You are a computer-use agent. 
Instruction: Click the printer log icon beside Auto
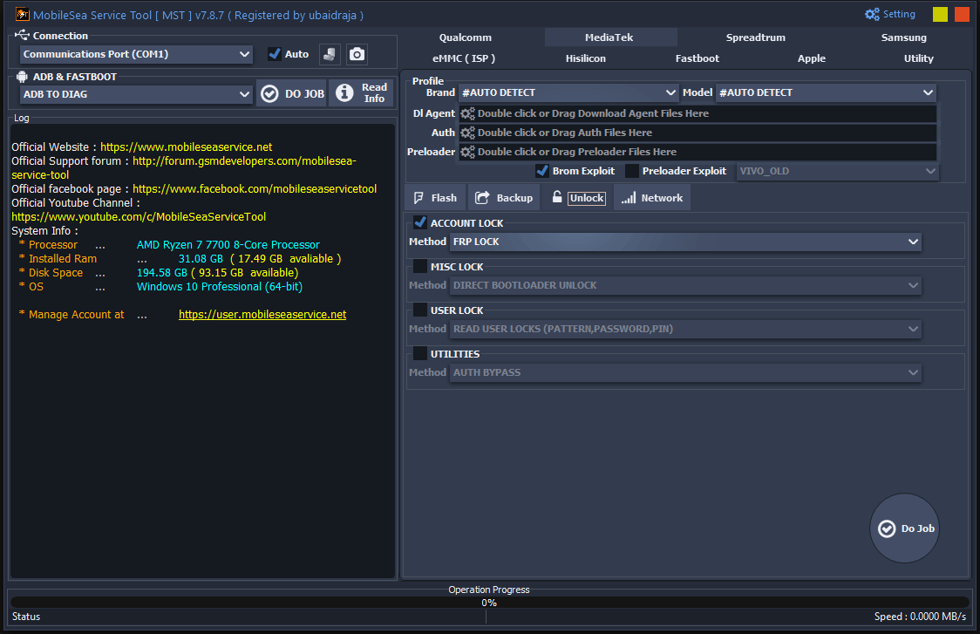click(330, 53)
